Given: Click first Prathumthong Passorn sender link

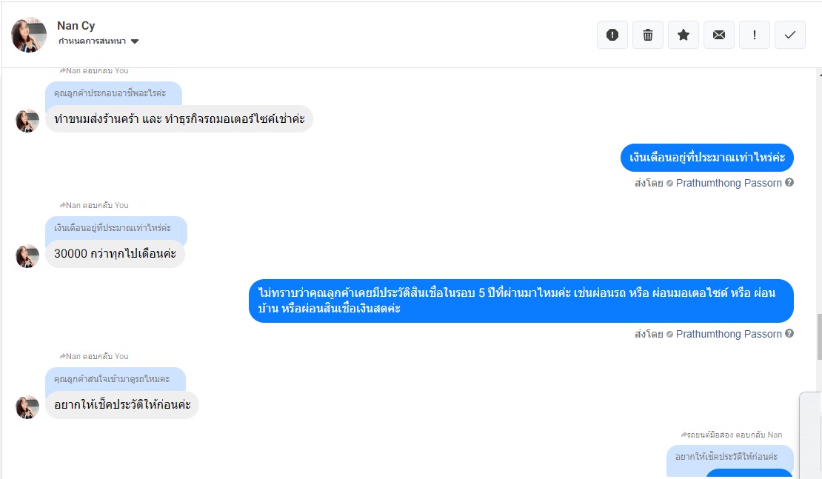Looking at the screenshot, I should click(x=729, y=183).
